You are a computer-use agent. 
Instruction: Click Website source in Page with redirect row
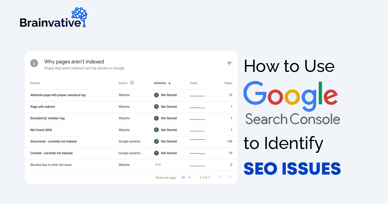pos(124,107)
